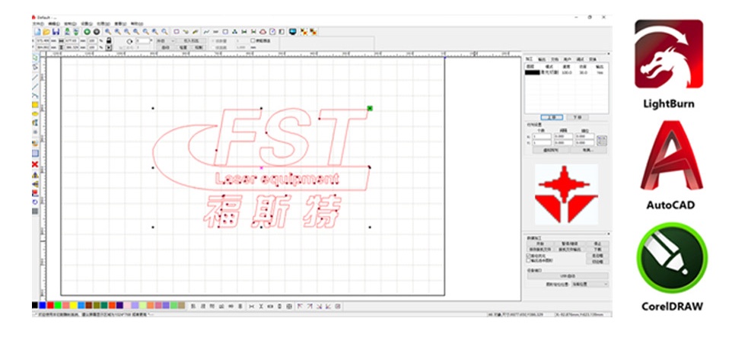Toggle the 输出选中图形 output selected graphics checkbox
The image size is (732, 347).
coord(529,260)
